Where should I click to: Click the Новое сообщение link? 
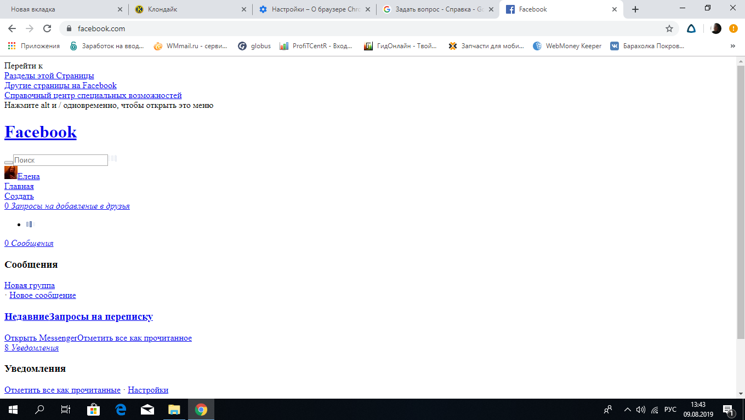[43, 295]
